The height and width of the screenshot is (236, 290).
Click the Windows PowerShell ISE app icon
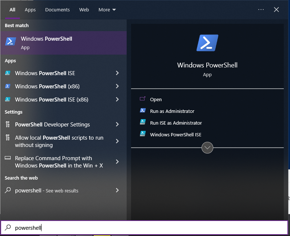8,73
